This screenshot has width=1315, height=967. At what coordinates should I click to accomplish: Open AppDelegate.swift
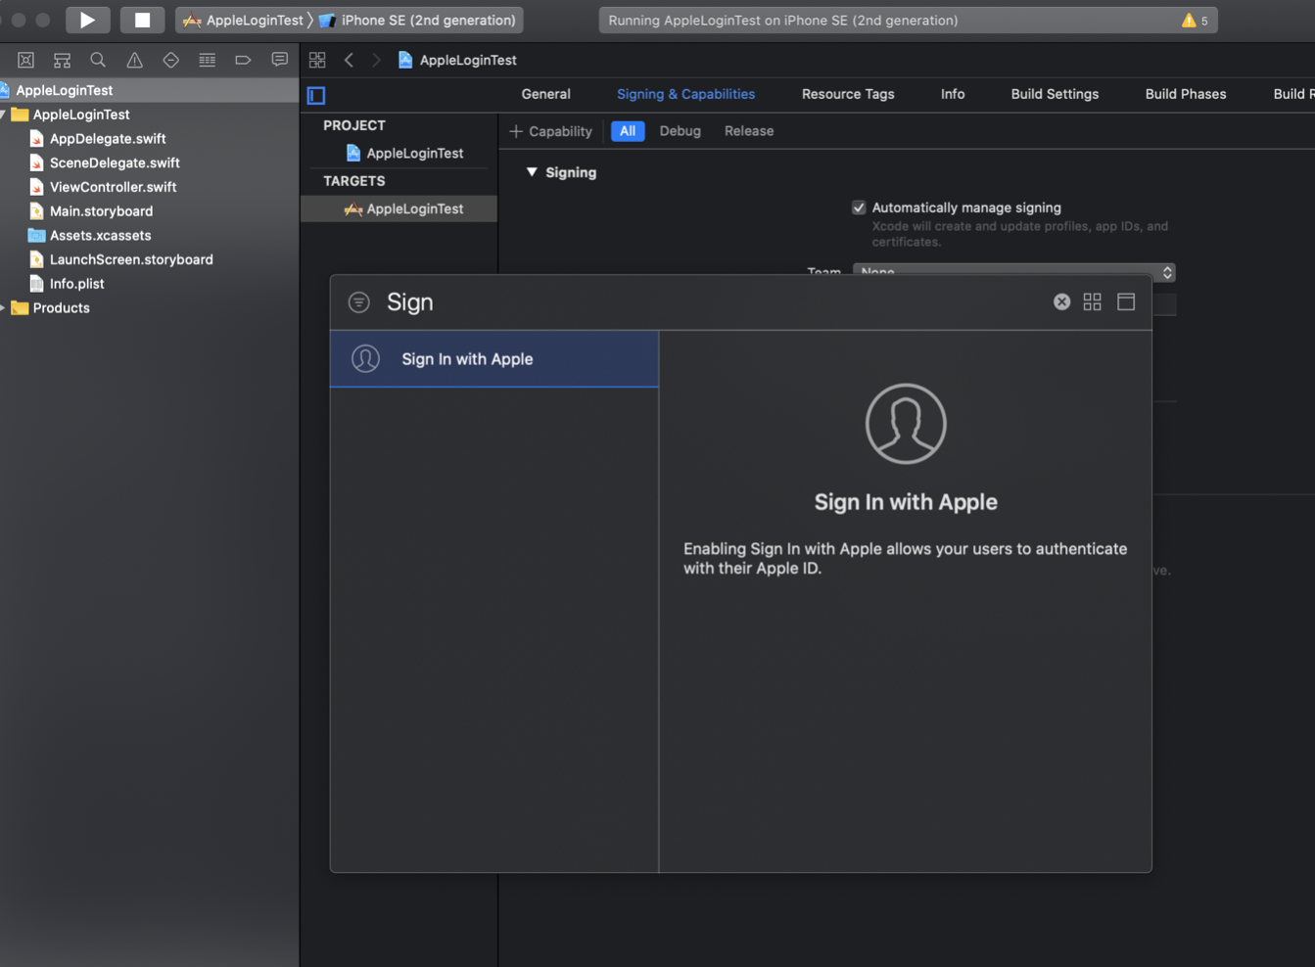coord(108,139)
